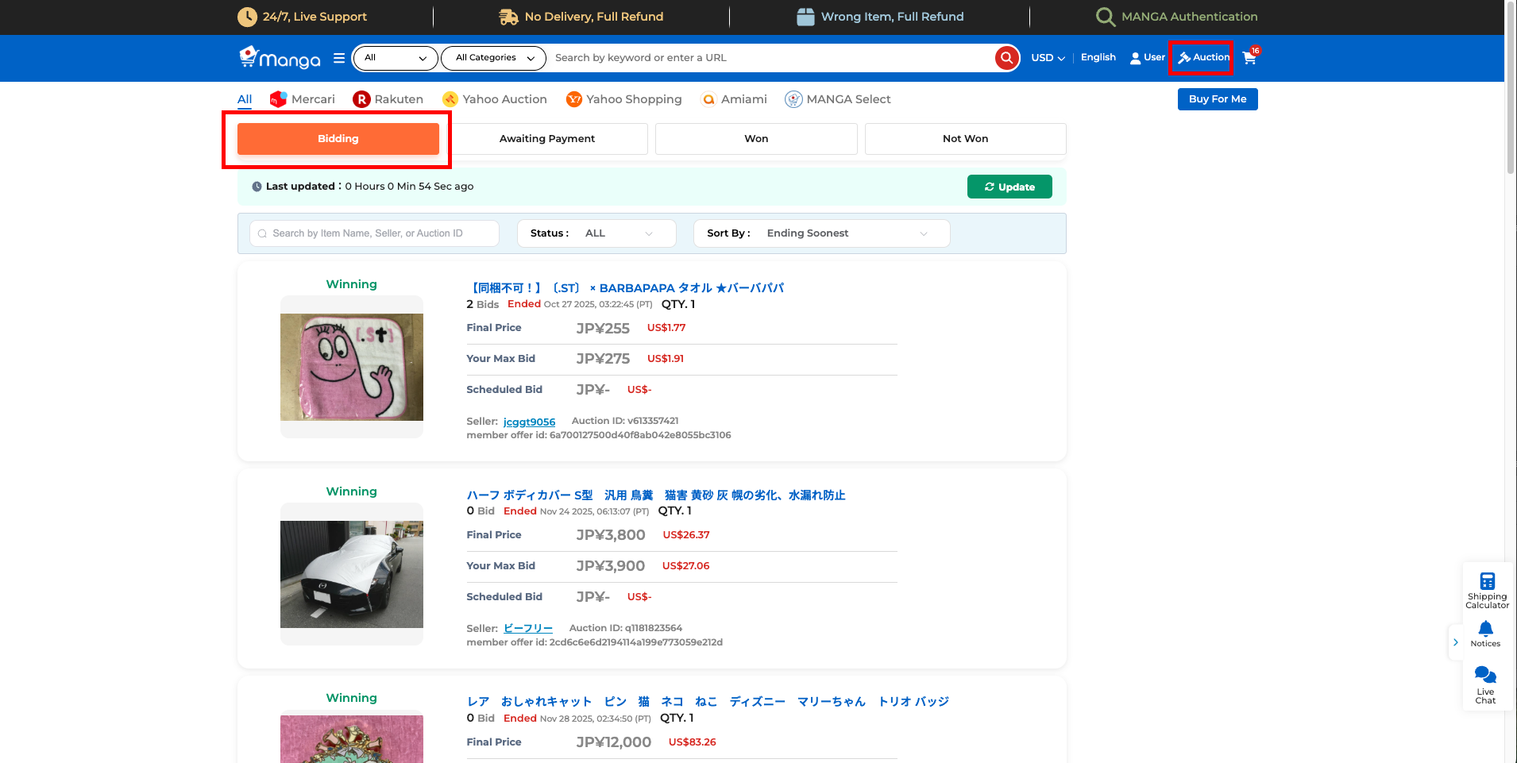Viewport: 1517px width, 763px height.
Task: Select the Not Won tab
Action: click(x=965, y=139)
